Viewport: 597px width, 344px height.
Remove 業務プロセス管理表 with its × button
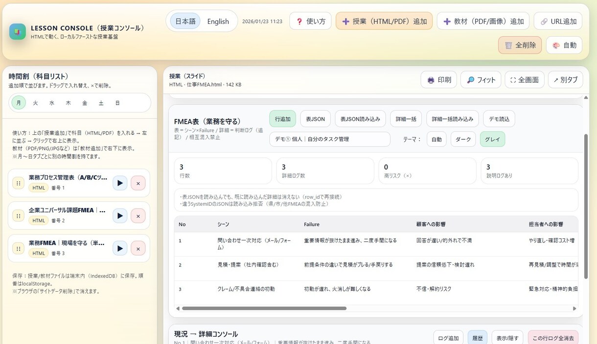point(138,183)
